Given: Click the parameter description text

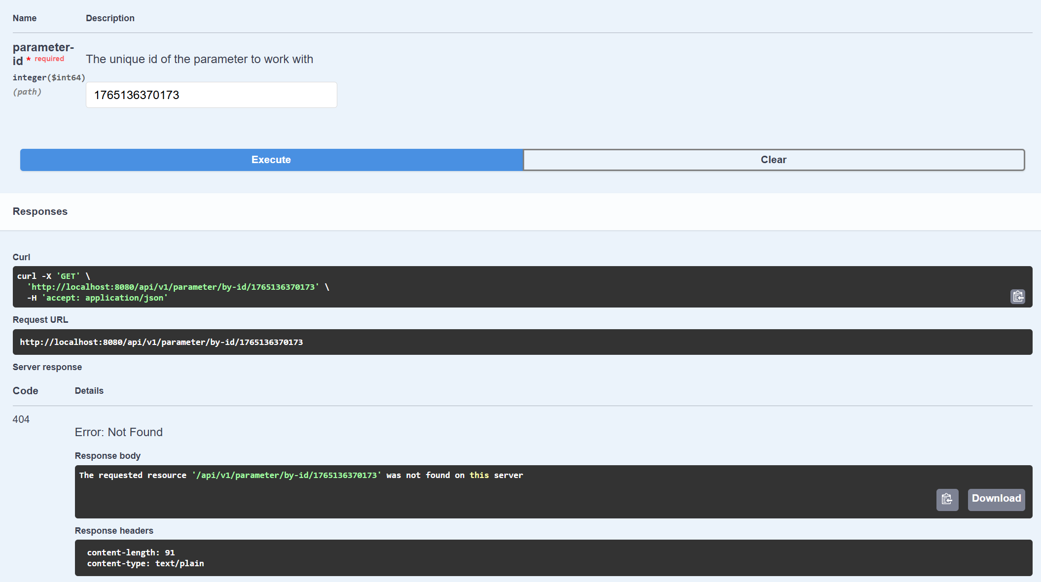Looking at the screenshot, I should pyautogui.click(x=199, y=59).
